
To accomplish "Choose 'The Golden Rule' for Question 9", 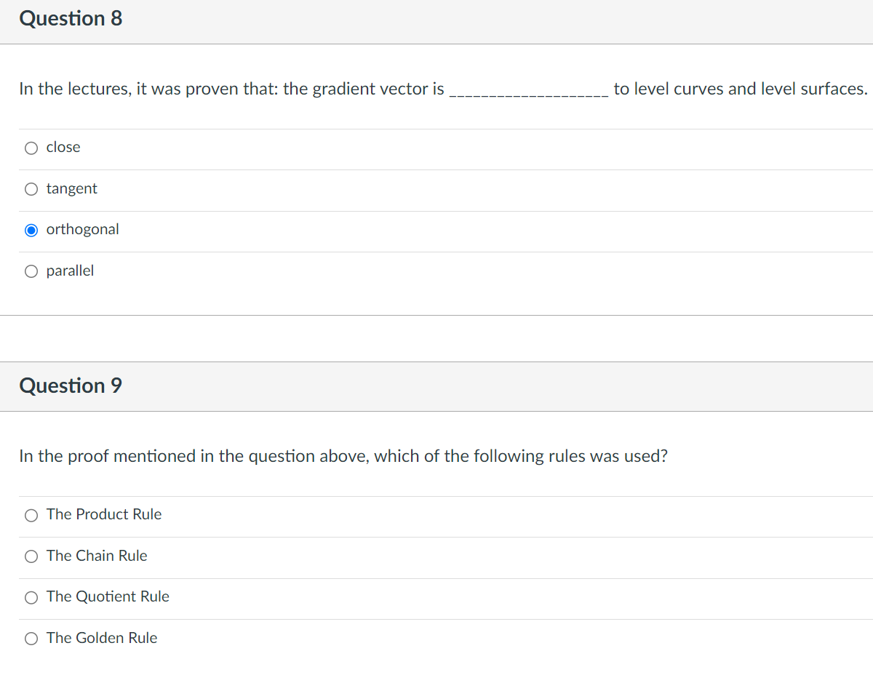I will pos(31,638).
